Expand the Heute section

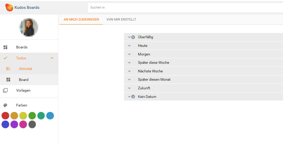pos(129,46)
